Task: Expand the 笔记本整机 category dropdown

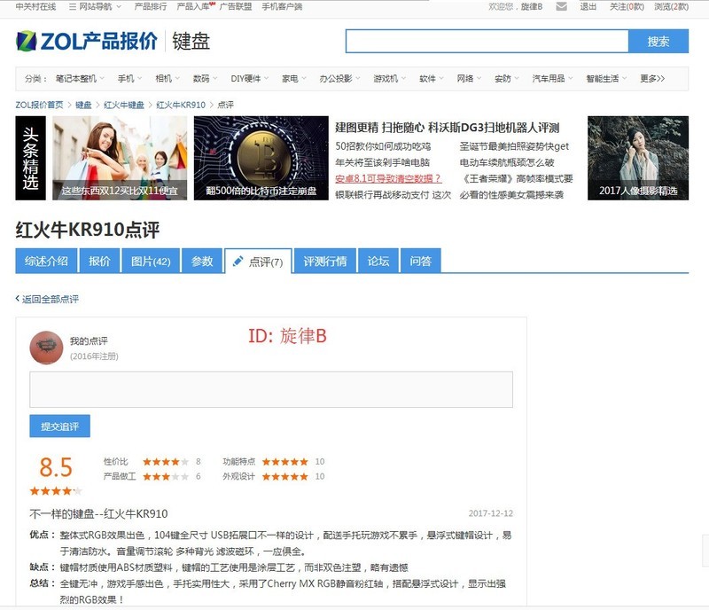Action: (80, 79)
